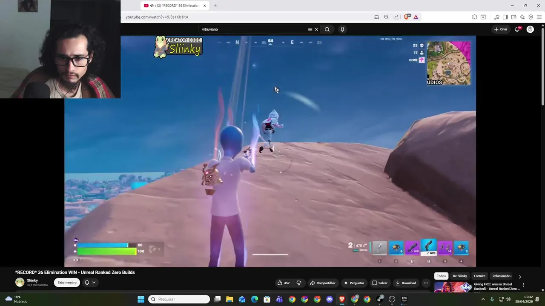The image size is (545, 306).
Task: Open a new browser tab with plus
Action: [215, 6]
